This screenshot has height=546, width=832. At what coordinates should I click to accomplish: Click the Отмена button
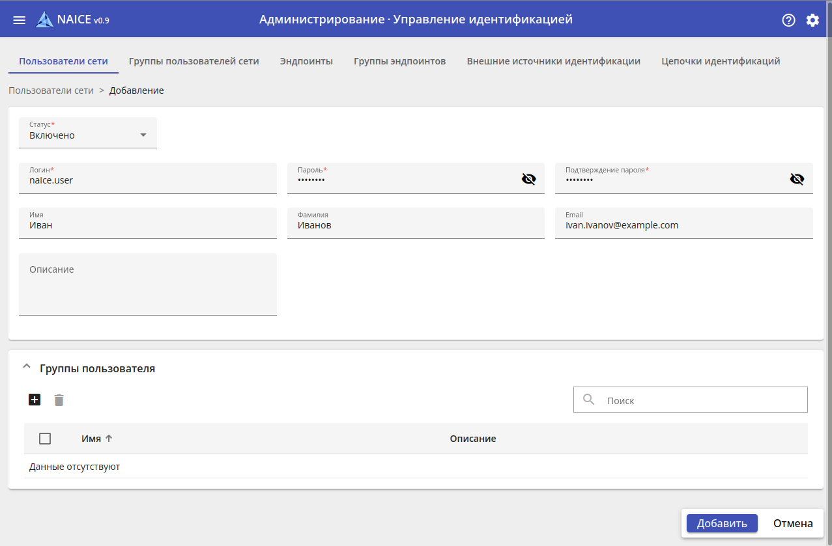pyautogui.click(x=793, y=523)
